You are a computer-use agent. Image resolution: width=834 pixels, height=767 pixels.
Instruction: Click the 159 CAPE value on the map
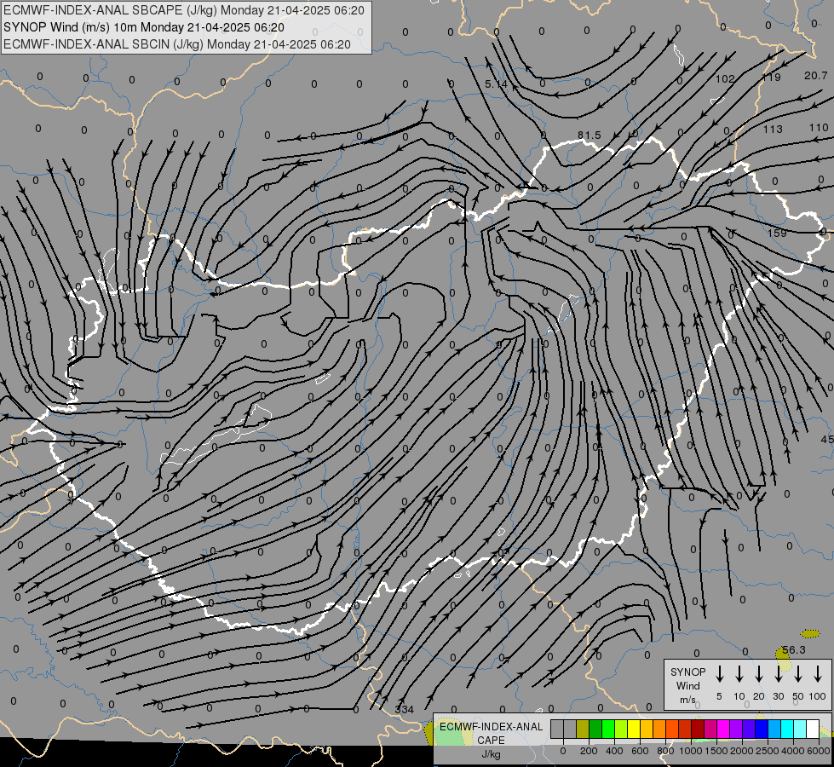[x=777, y=233]
